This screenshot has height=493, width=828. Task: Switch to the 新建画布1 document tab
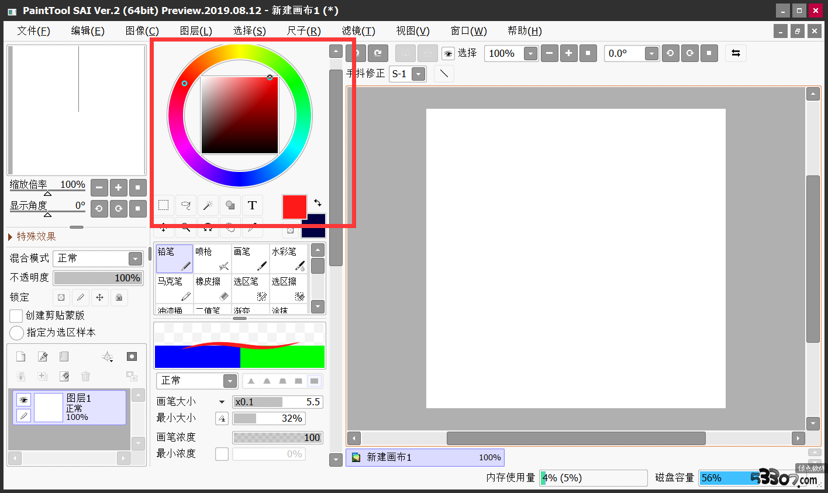425,457
